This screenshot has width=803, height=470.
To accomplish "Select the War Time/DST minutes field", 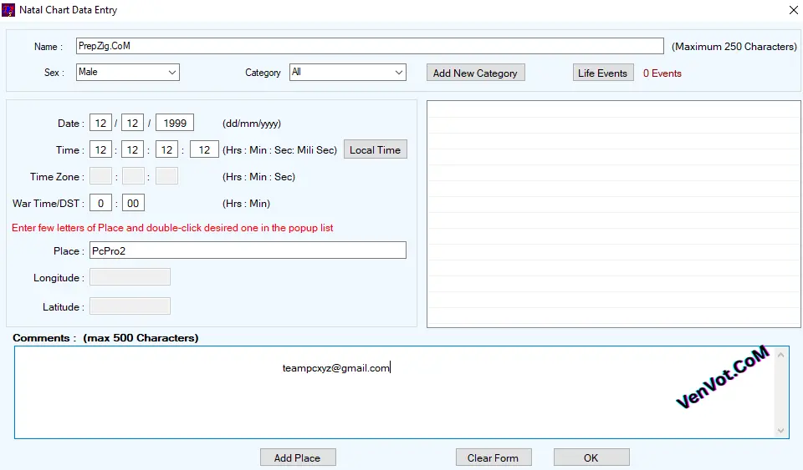I will point(133,203).
